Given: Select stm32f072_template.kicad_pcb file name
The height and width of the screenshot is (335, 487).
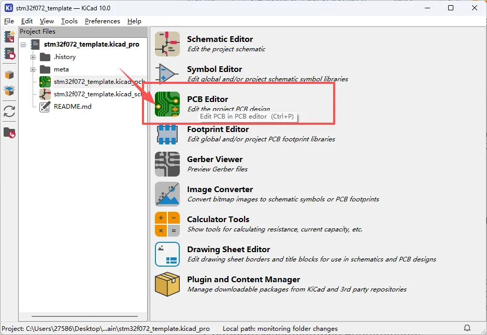Looking at the screenshot, I should pos(99,82).
